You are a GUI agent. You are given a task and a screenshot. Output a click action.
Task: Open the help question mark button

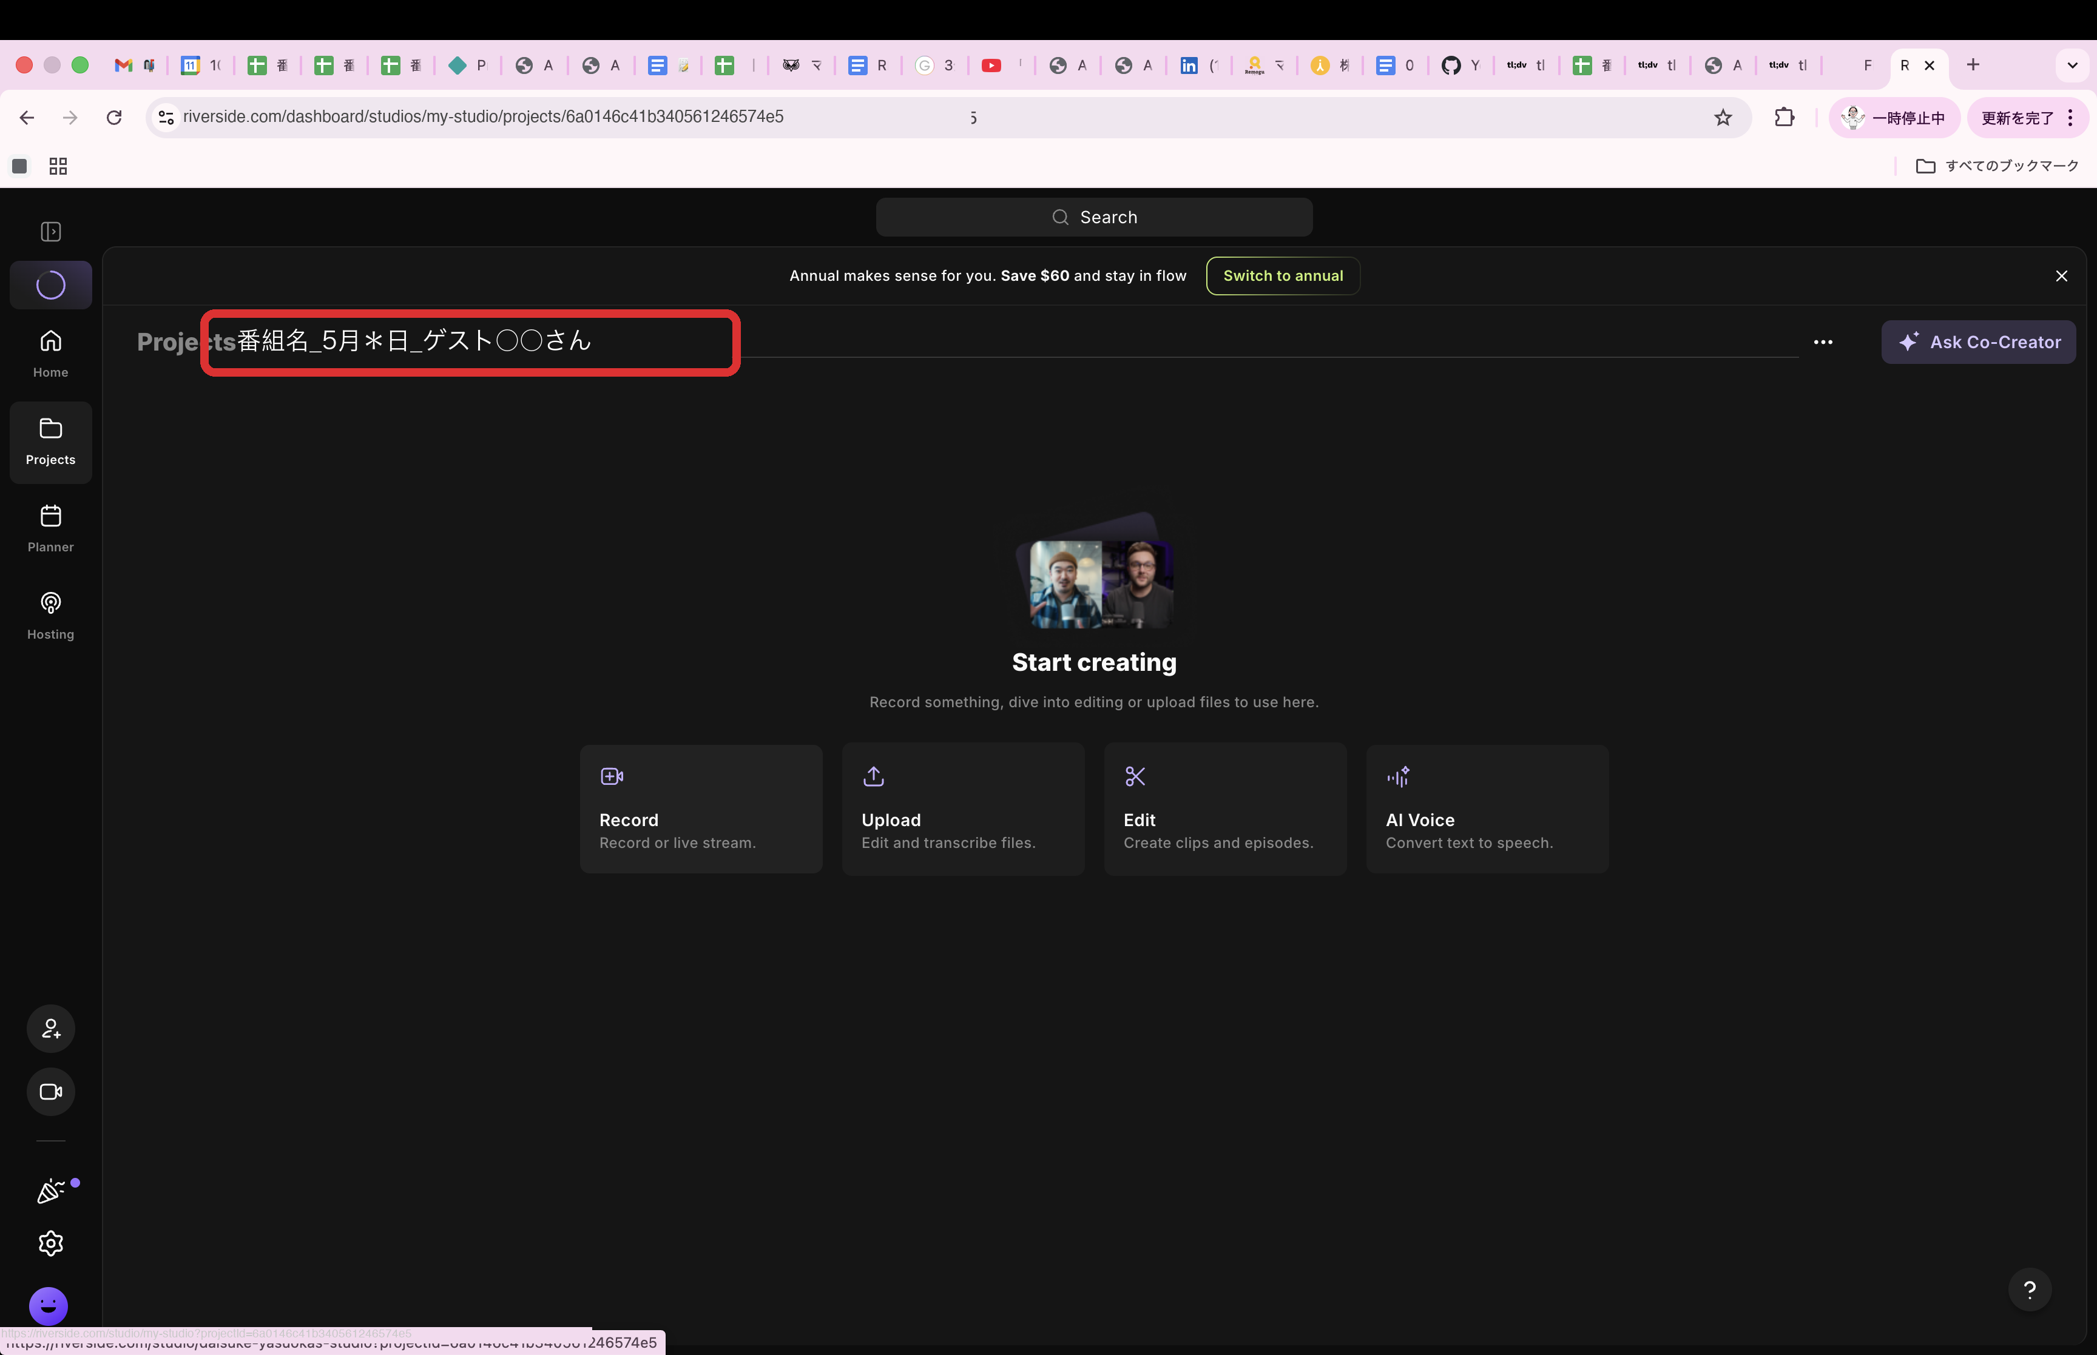(2029, 1290)
